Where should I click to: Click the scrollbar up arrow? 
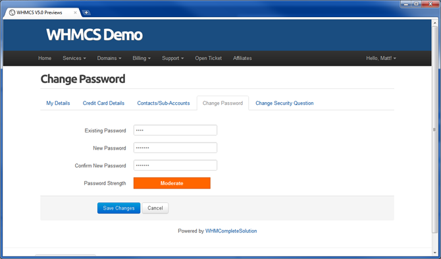[x=434, y=24]
